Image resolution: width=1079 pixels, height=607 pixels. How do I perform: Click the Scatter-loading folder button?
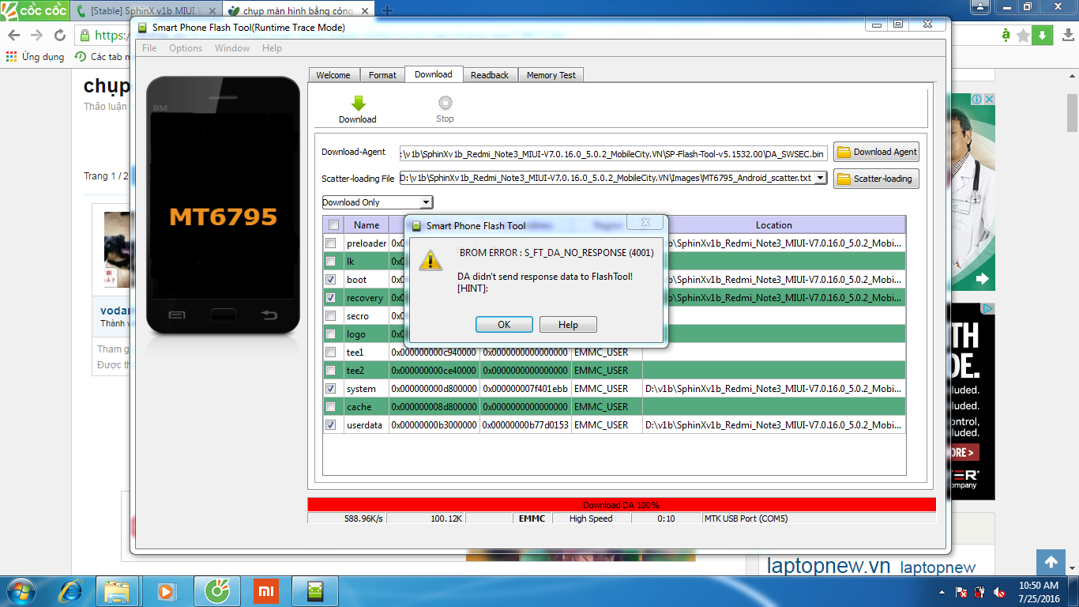pyautogui.click(x=876, y=179)
